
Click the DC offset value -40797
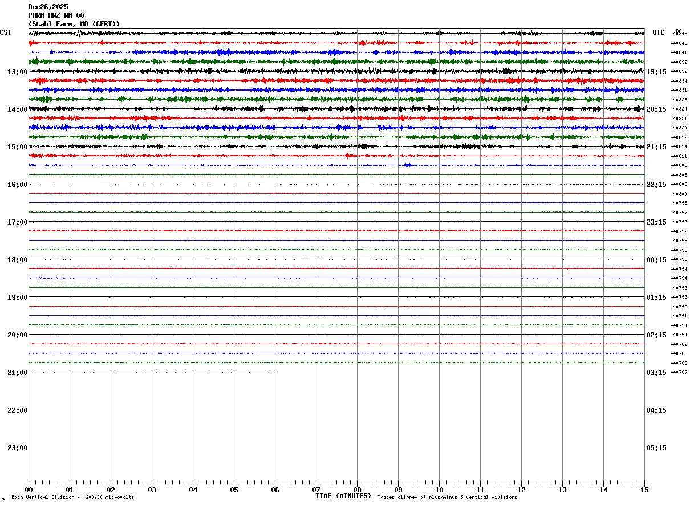(x=679, y=213)
